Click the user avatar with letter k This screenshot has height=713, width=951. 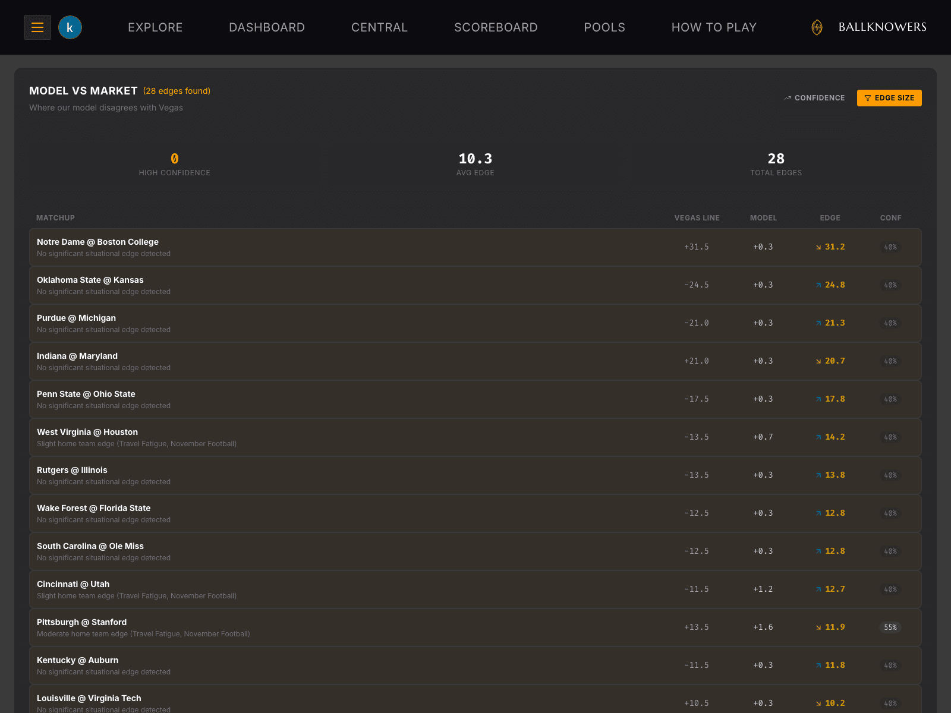pos(70,27)
